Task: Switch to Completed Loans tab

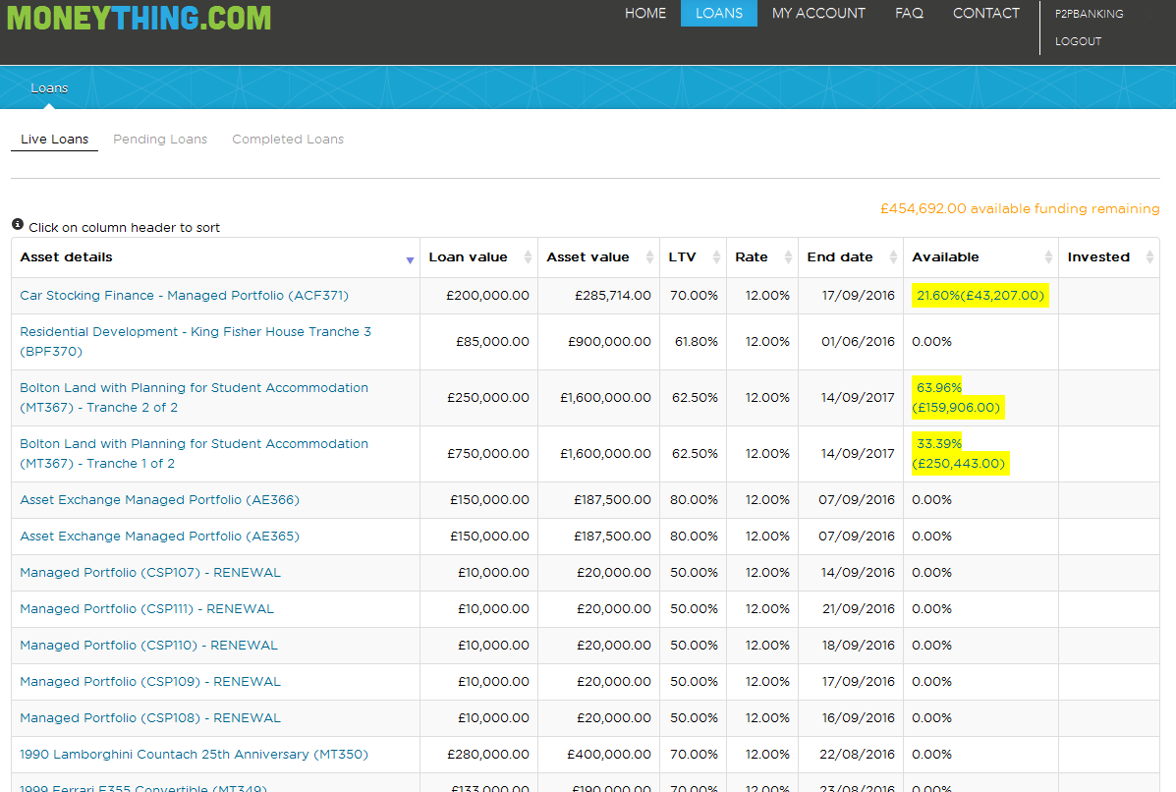Action: (288, 139)
